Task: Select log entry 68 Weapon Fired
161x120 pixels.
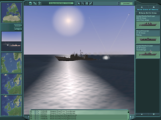Action: (78, 111)
